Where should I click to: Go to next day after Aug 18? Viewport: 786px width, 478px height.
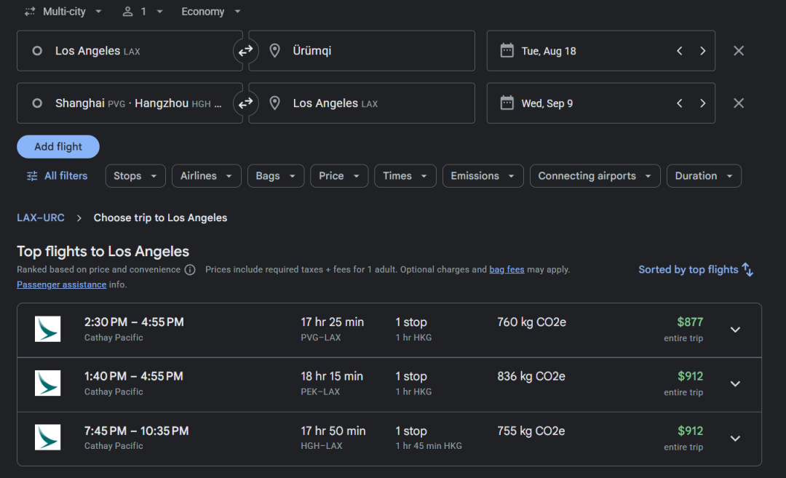(x=702, y=51)
